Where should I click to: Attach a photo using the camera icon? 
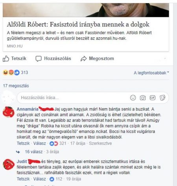click(x=143, y=98)
